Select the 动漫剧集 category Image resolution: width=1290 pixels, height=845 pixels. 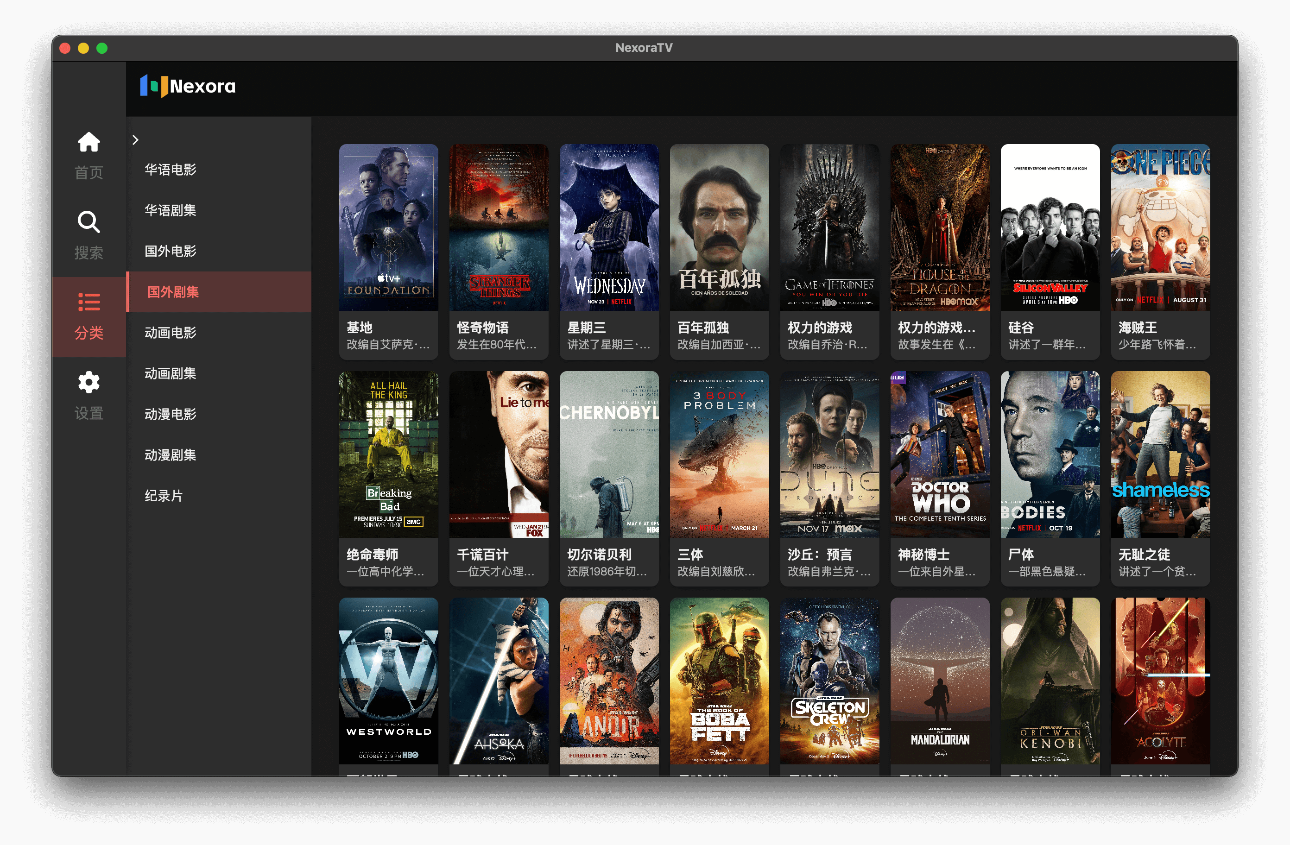pos(170,455)
